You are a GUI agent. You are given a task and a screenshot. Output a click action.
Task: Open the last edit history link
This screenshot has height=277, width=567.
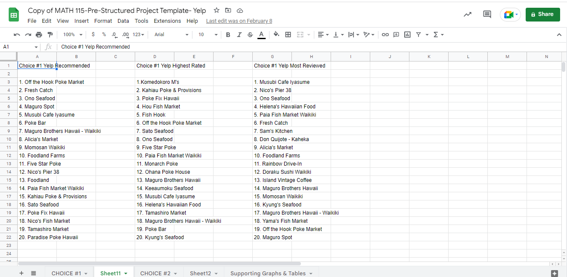pos(239,21)
